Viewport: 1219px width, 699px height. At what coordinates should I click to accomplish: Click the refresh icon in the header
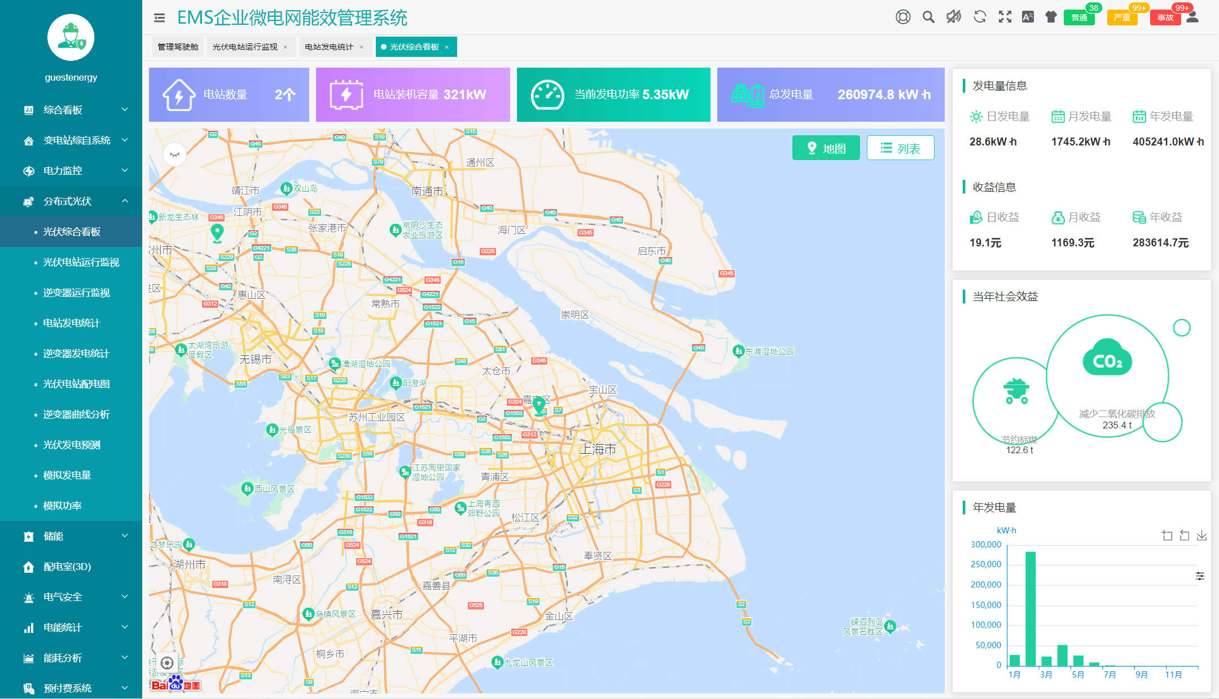(980, 17)
